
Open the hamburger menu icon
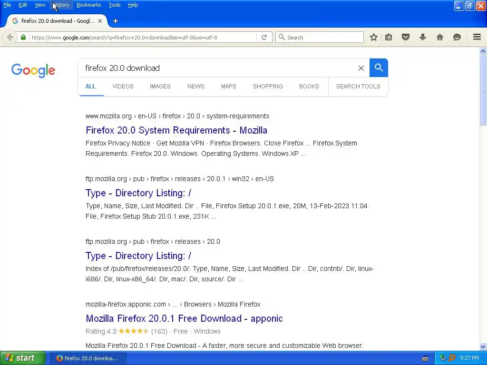[x=477, y=37]
